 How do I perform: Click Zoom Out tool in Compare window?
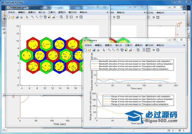pos(114,50)
